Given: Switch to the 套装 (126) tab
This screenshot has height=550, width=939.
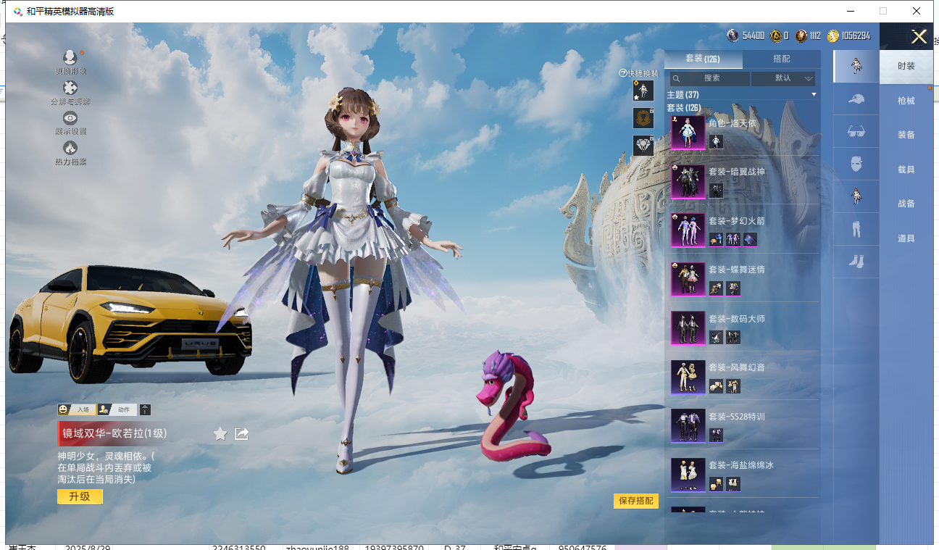Looking at the screenshot, I should tap(703, 59).
